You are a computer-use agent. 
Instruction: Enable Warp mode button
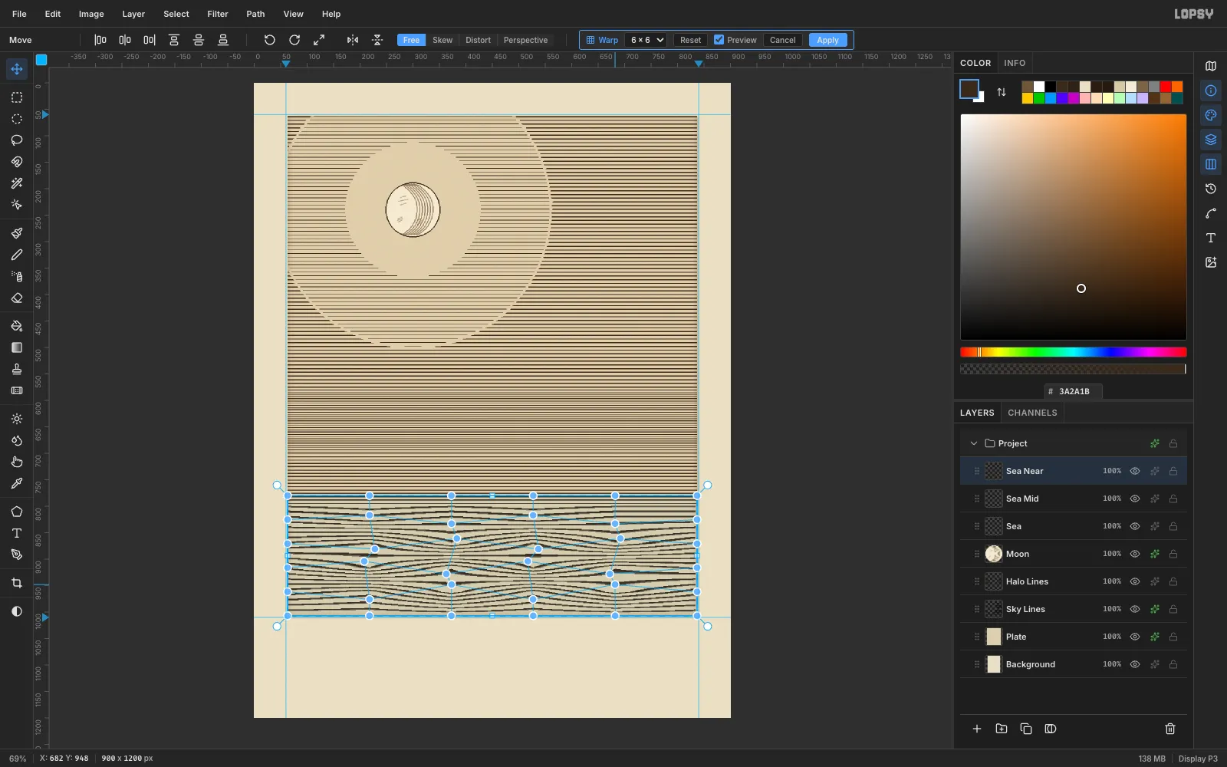(x=603, y=40)
